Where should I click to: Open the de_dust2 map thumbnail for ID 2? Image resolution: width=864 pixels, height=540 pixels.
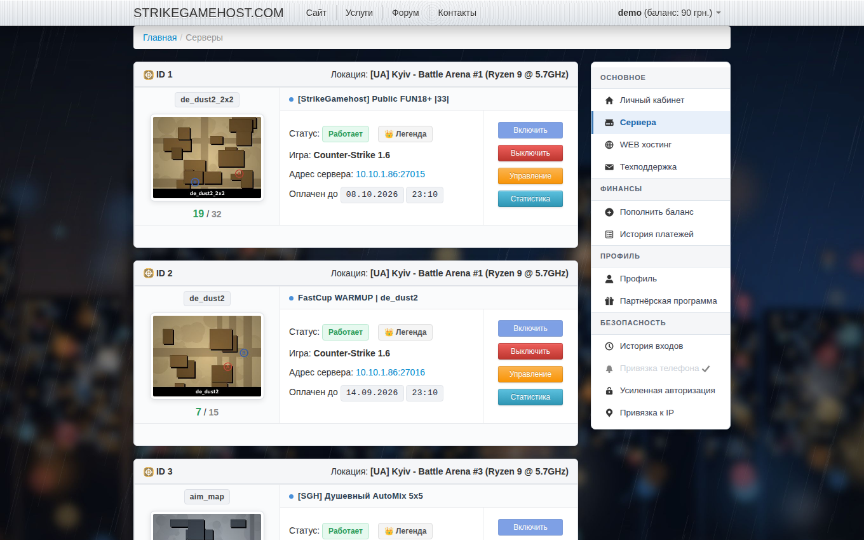pyautogui.click(x=207, y=356)
